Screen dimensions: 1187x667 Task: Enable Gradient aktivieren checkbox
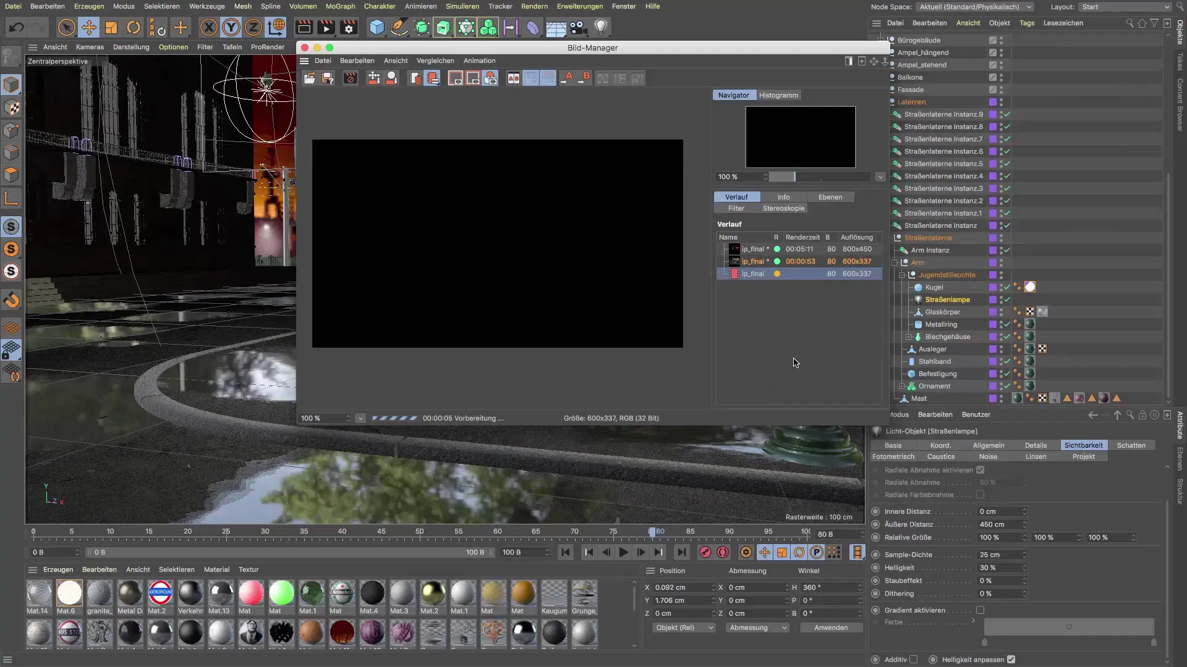[980, 610]
